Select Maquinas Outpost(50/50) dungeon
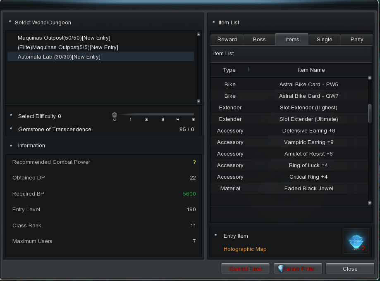Viewport: 380px width, 281px height. [x=64, y=38]
